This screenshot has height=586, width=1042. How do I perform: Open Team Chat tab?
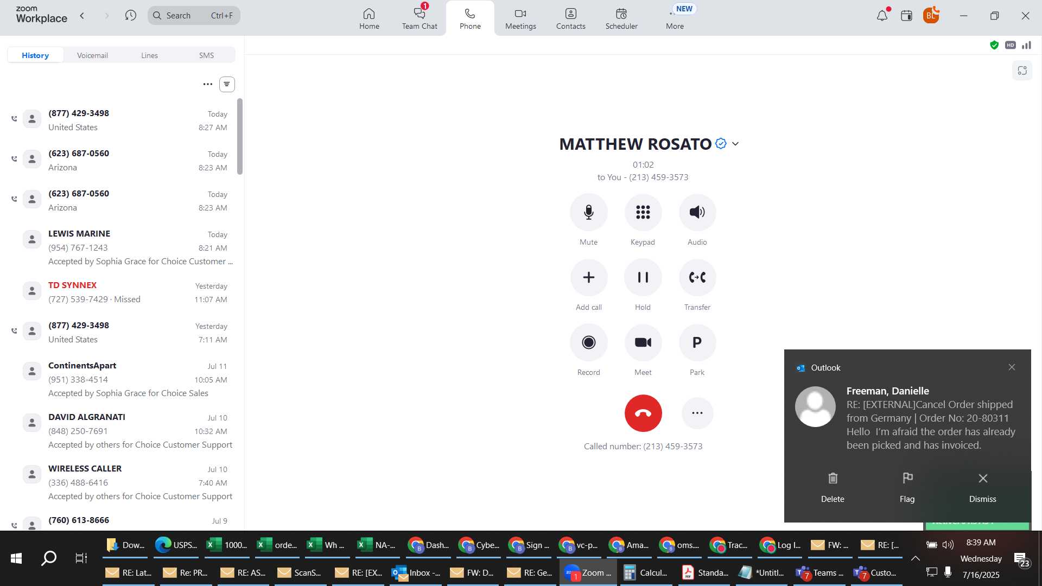pyautogui.click(x=419, y=18)
